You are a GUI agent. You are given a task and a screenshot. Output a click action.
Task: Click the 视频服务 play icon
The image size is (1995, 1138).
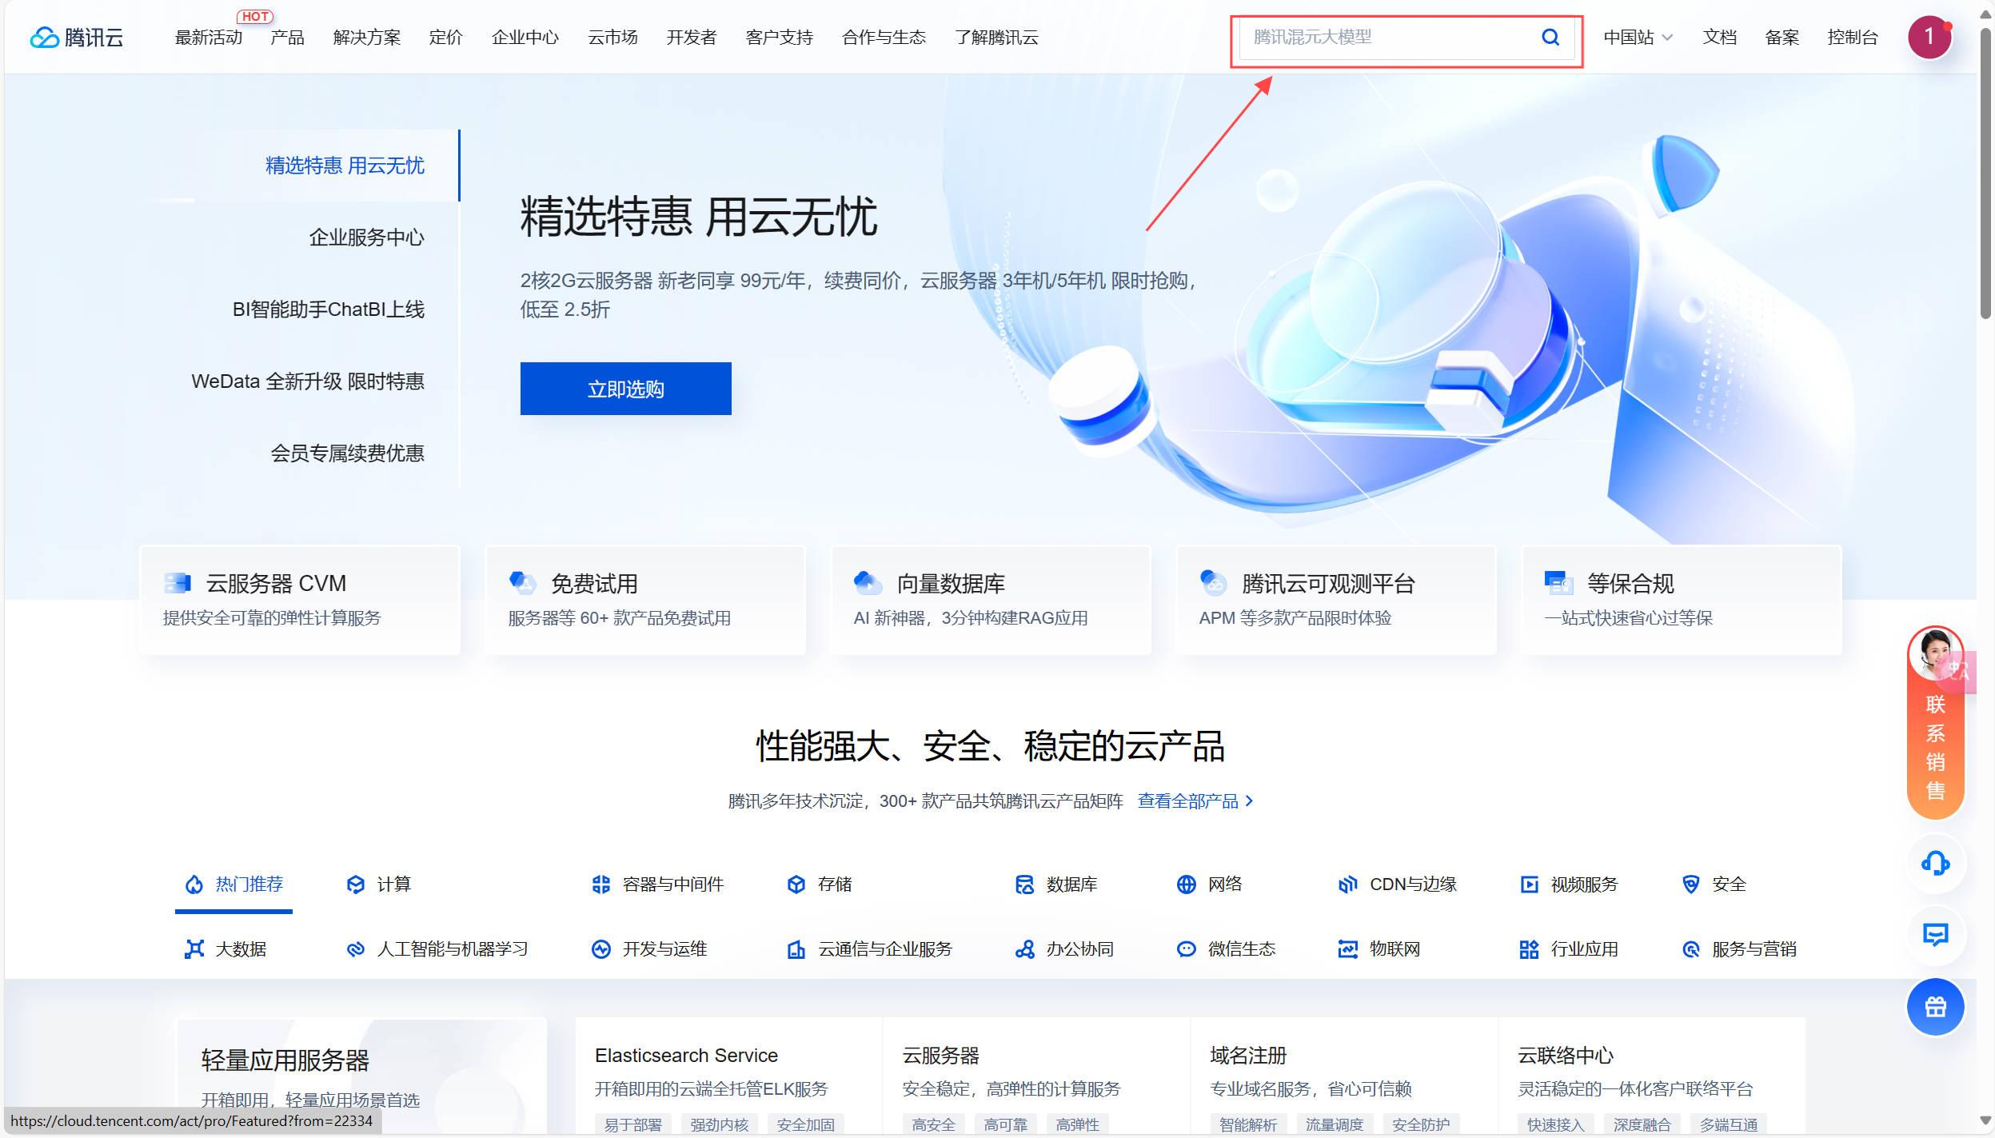click(1529, 884)
